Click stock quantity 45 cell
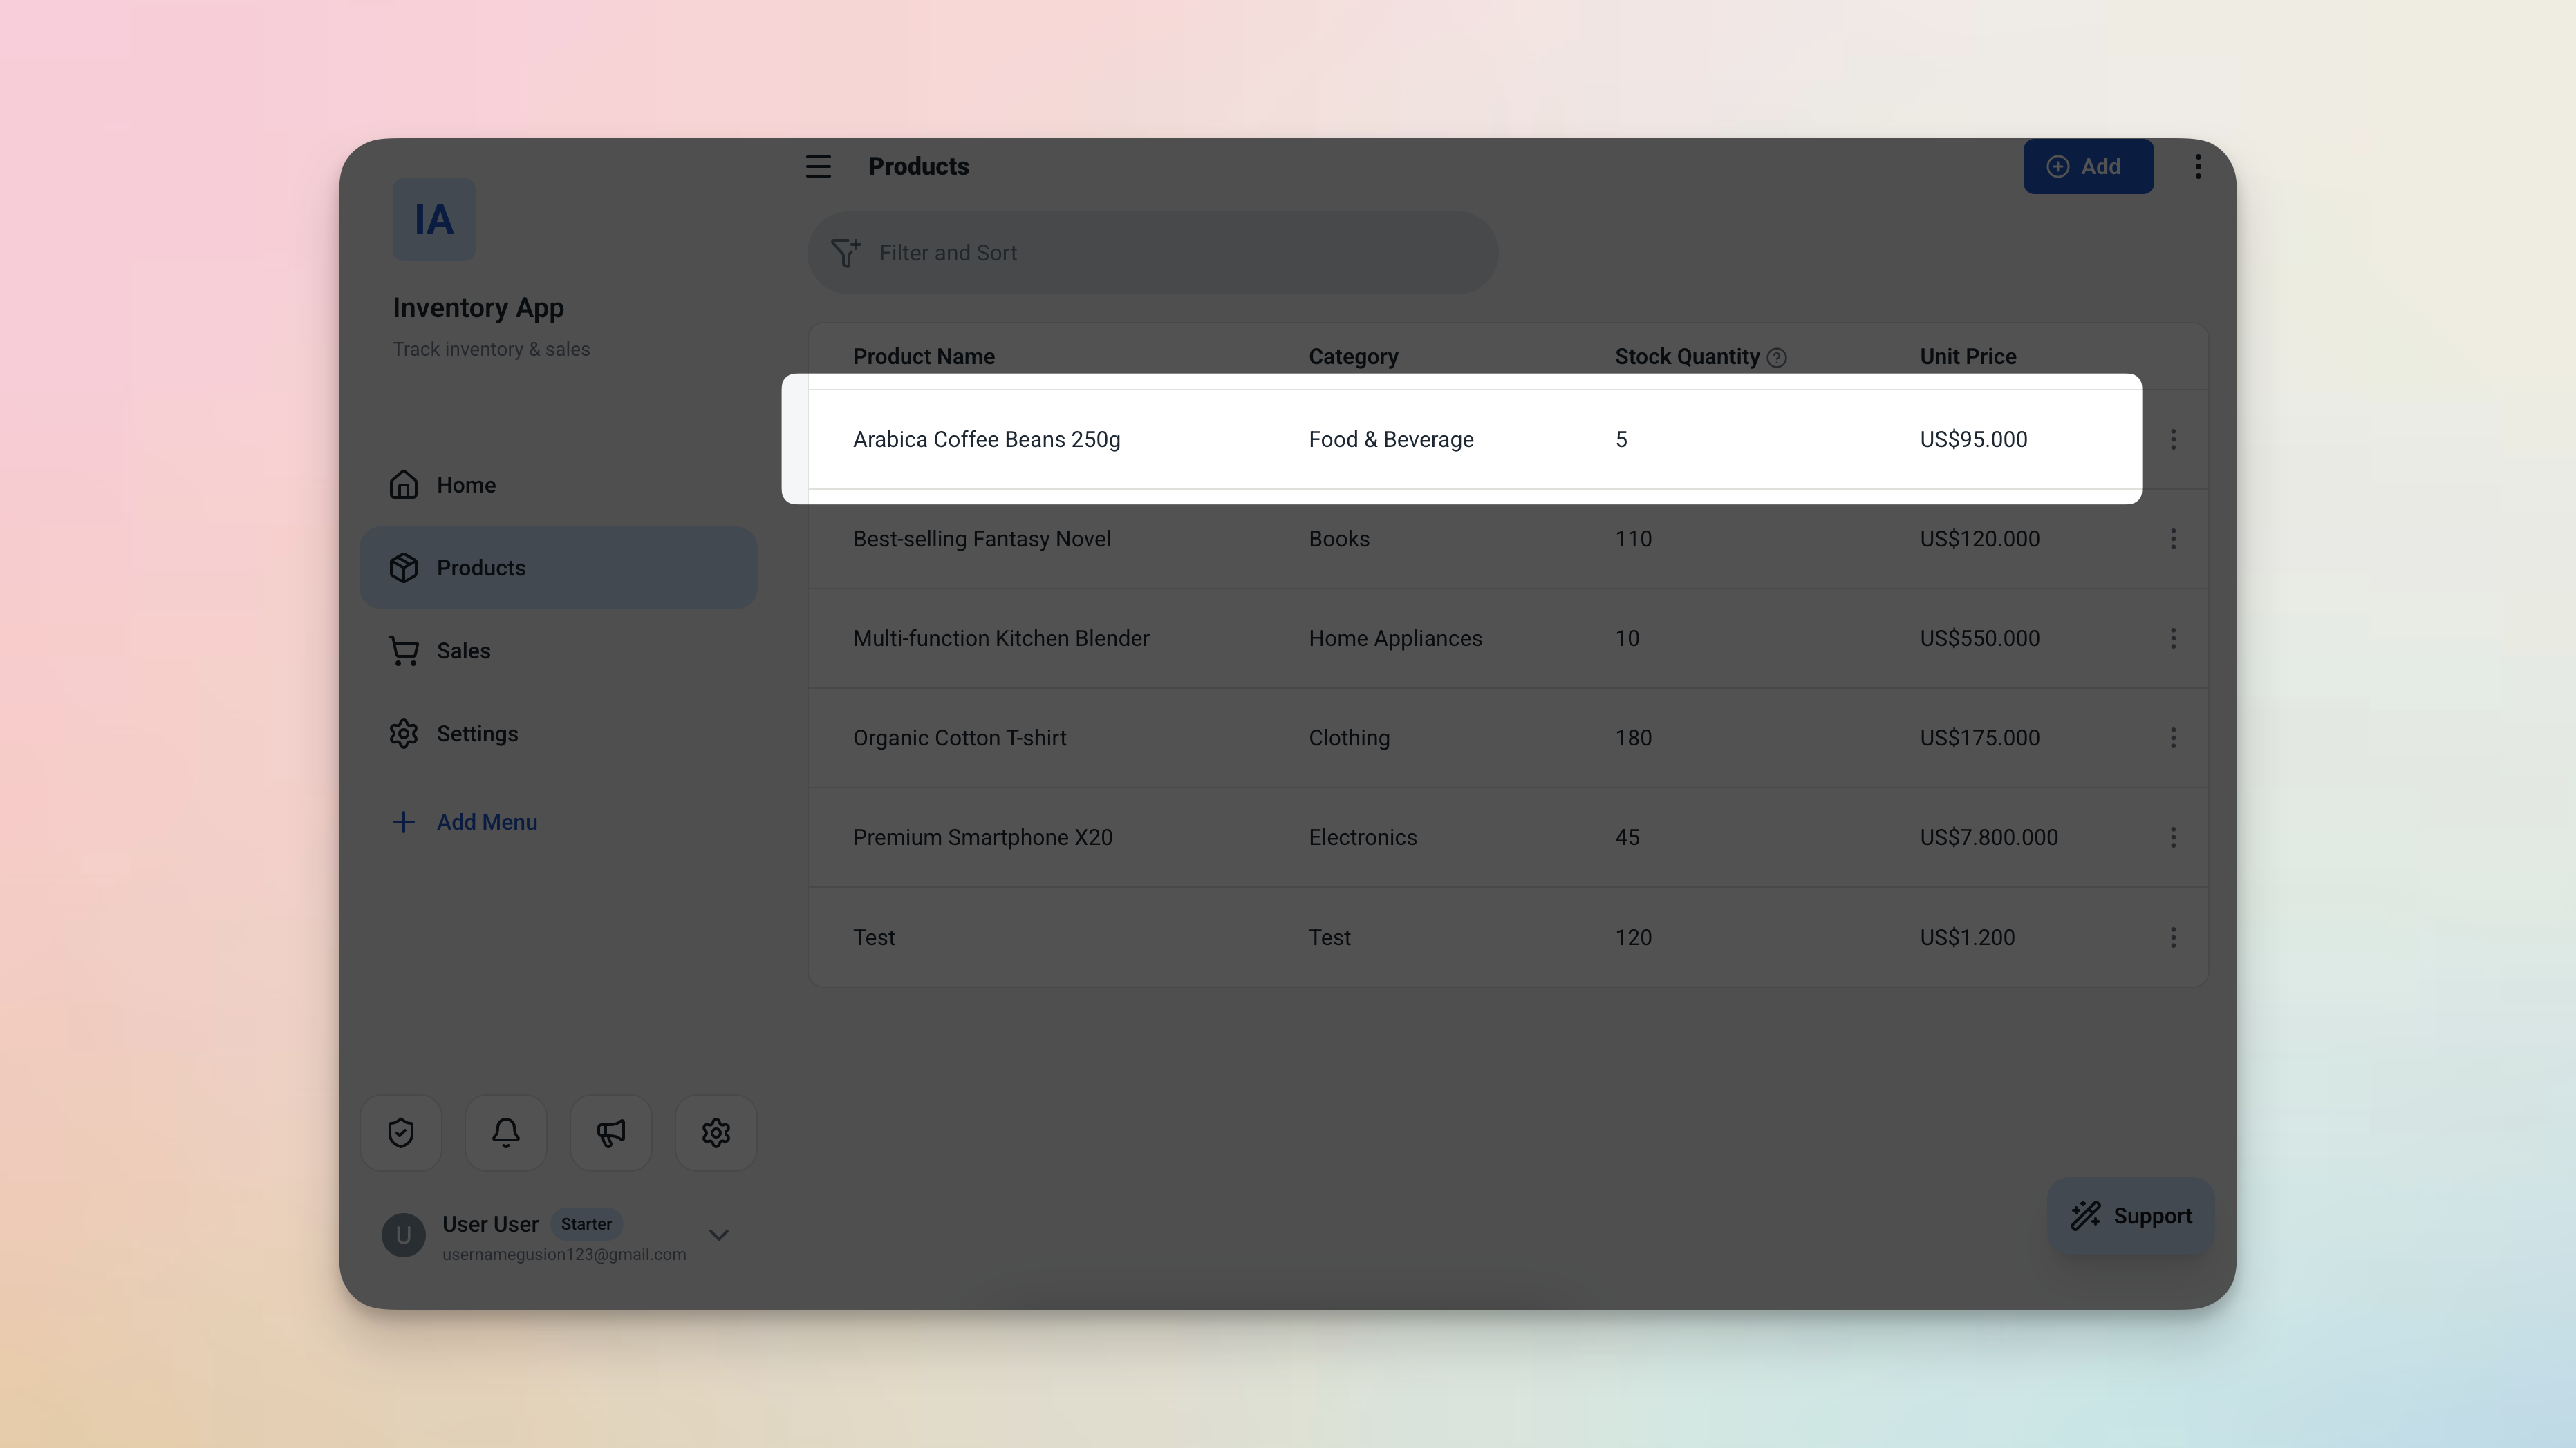Viewport: 2576px width, 1448px height. tap(1627, 837)
